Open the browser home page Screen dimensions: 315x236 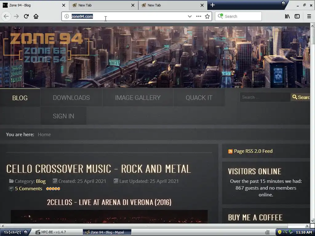(36, 16)
